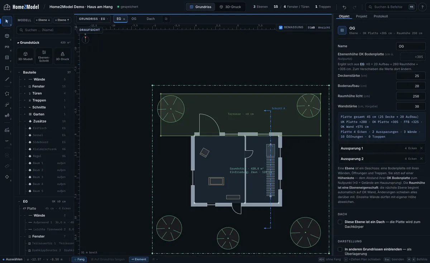Open the 3D-Modell view under Grundstück

tap(25, 56)
